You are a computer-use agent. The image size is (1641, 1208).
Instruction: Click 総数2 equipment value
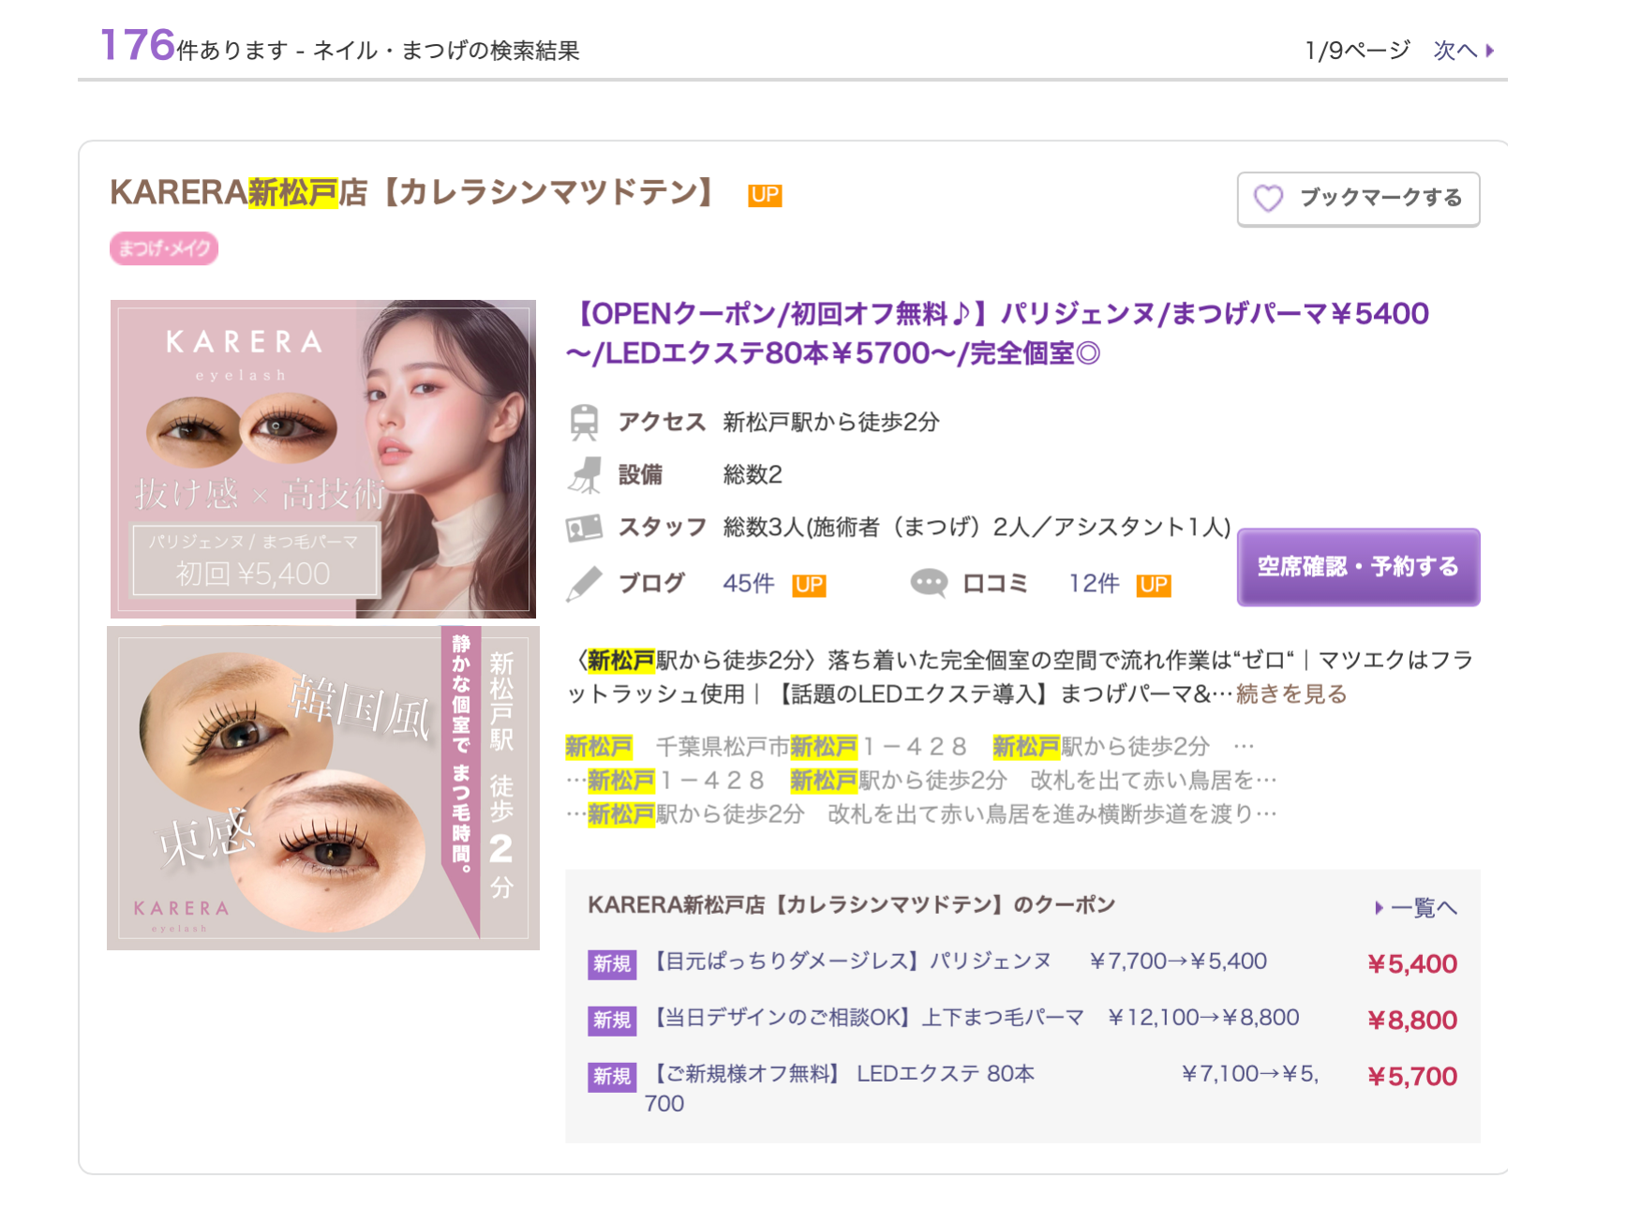coord(753,474)
